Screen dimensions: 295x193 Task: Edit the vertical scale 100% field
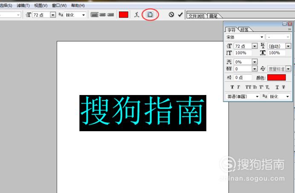243,53
